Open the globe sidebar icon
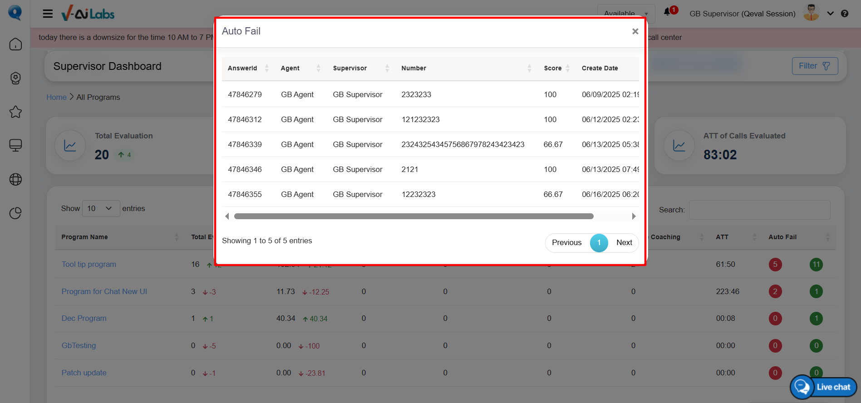Viewport: 861px width, 403px height. click(x=15, y=179)
